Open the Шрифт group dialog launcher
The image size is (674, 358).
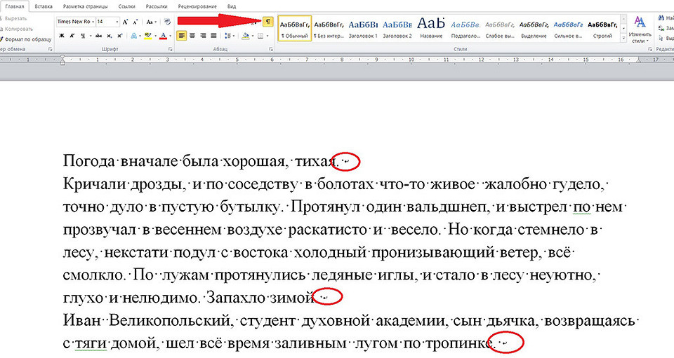tap(170, 49)
